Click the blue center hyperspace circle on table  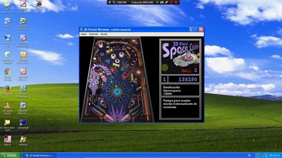click(117, 92)
